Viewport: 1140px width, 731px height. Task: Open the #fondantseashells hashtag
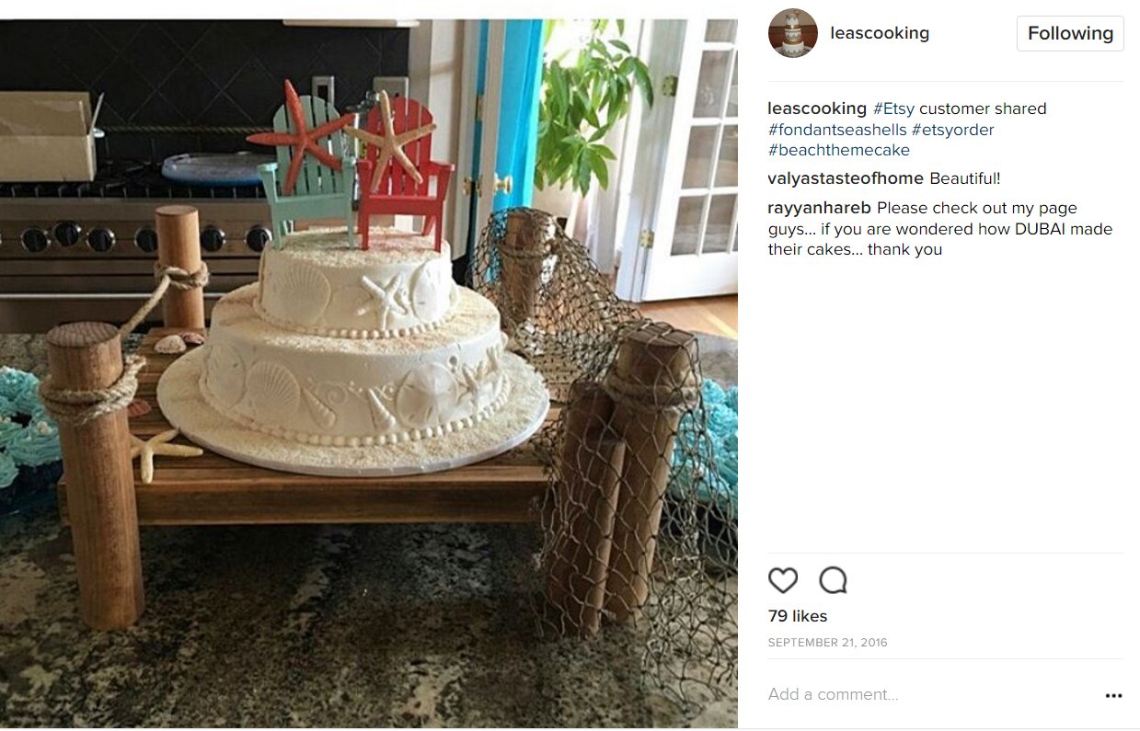[x=837, y=130]
